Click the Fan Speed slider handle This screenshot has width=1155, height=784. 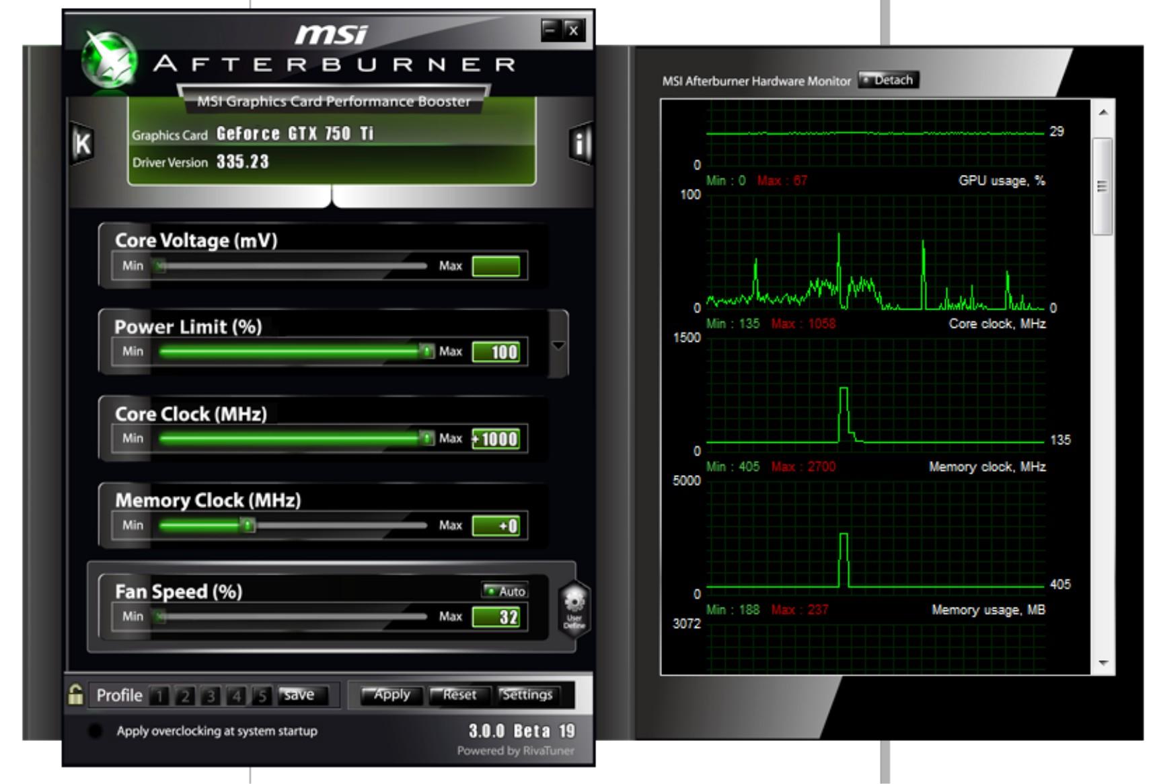(x=159, y=616)
